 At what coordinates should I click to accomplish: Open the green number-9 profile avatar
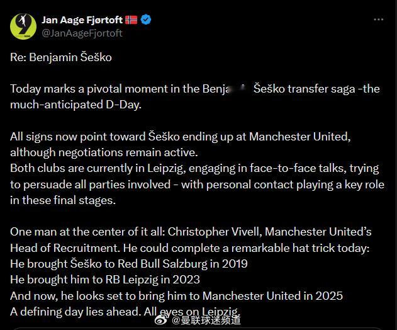click(x=23, y=26)
